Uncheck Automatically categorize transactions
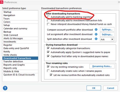This screenshot has width=120, height=92. (48, 48)
